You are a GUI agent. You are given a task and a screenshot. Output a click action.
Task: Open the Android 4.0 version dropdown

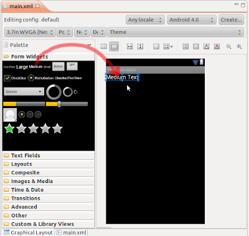coord(192,20)
